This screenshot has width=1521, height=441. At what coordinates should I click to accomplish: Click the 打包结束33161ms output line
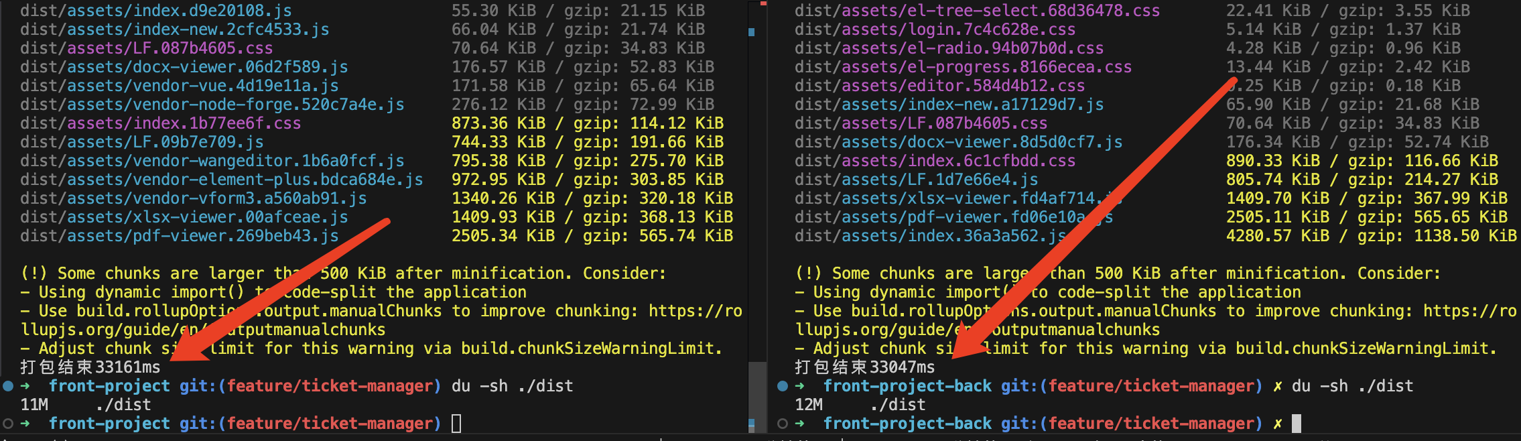(x=90, y=367)
